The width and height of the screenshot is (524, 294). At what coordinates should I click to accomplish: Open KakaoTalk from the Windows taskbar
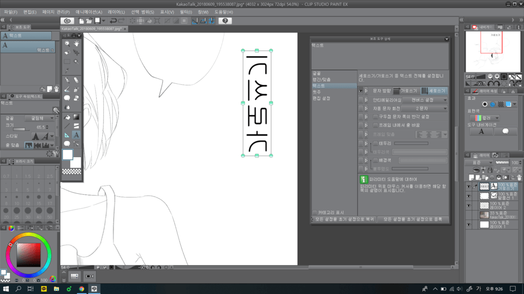43,289
